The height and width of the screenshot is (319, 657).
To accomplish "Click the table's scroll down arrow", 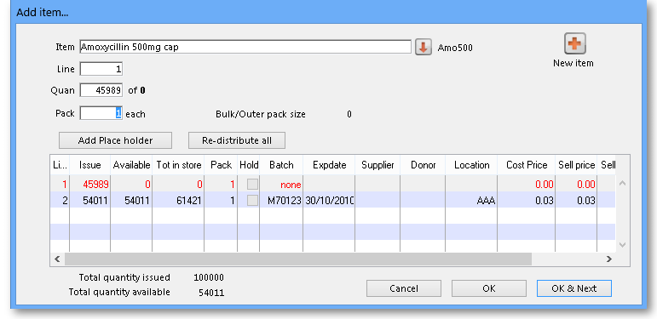I will point(623,245).
